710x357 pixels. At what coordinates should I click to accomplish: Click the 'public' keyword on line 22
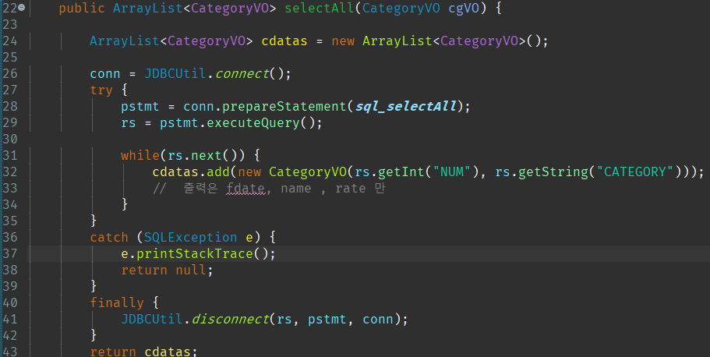click(82, 9)
